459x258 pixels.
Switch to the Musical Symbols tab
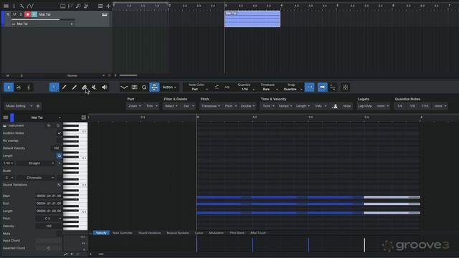(x=178, y=233)
